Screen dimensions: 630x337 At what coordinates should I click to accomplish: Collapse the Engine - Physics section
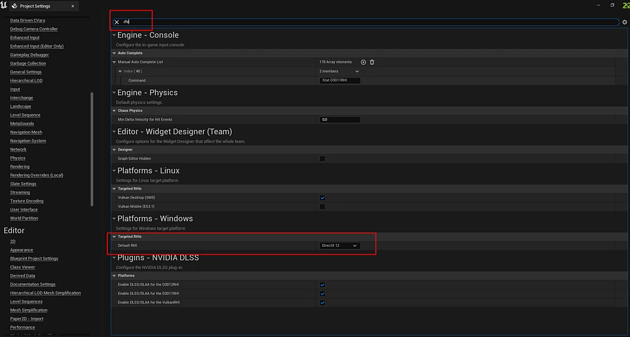point(114,93)
